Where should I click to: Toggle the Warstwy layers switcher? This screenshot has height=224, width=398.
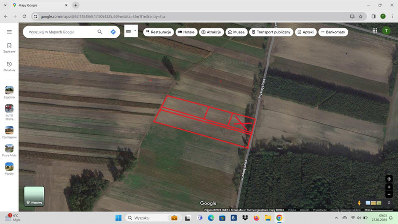pos(34,196)
